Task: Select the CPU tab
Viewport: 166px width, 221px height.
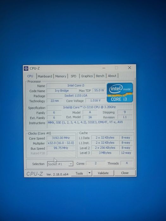Action: pos(30,76)
